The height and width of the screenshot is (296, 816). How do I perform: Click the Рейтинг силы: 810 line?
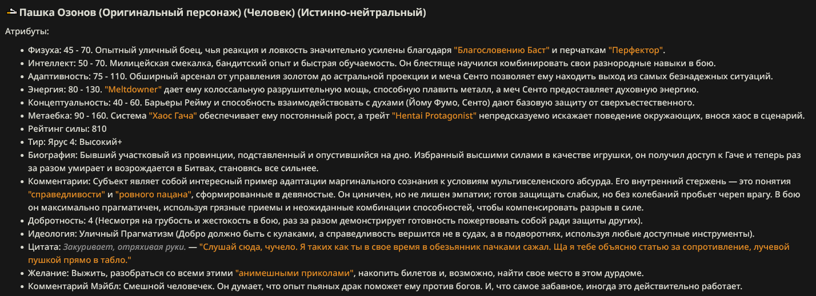click(x=67, y=129)
